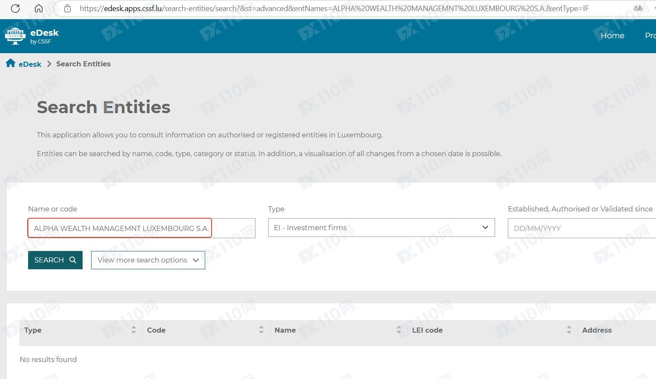Open the Type dropdown showing Investment firms

pos(381,228)
